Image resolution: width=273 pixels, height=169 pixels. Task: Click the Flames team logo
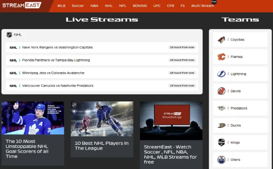pyautogui.click(x=221, y=57)
